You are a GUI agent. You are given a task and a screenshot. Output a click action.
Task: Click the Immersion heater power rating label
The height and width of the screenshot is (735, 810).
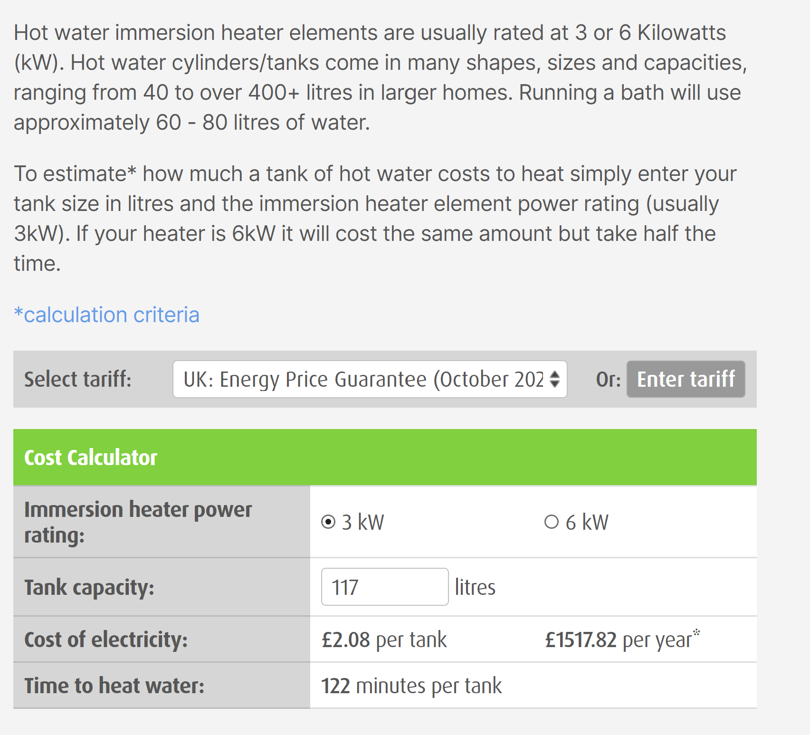[x=138, y=522]
